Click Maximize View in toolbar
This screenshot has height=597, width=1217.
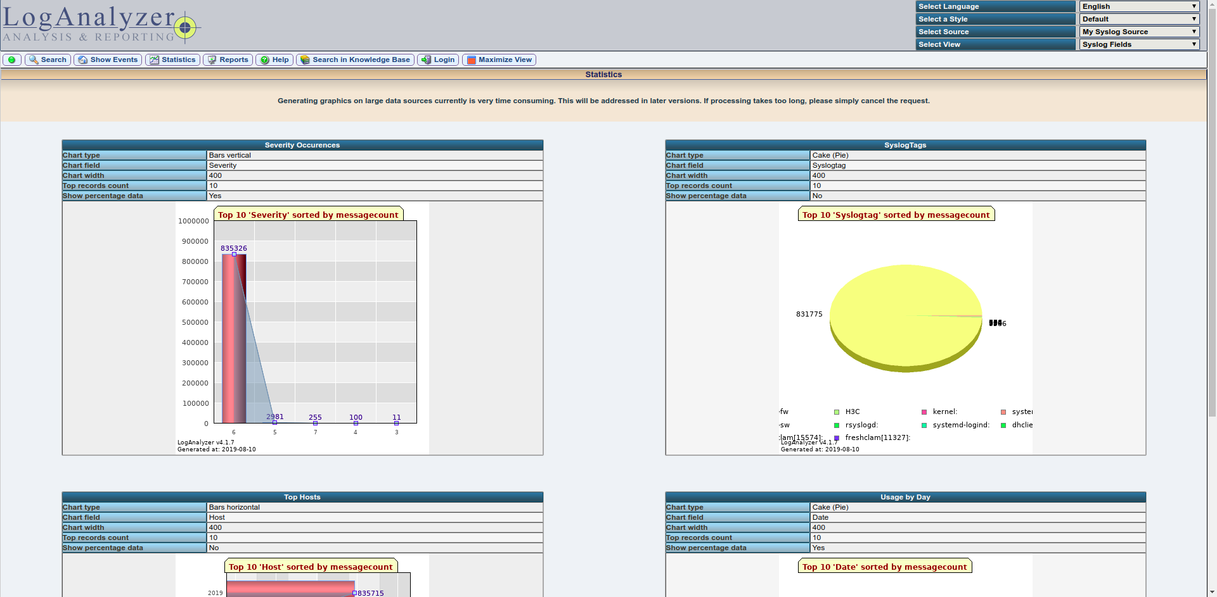pyautogui.click(x=499, y=60)
